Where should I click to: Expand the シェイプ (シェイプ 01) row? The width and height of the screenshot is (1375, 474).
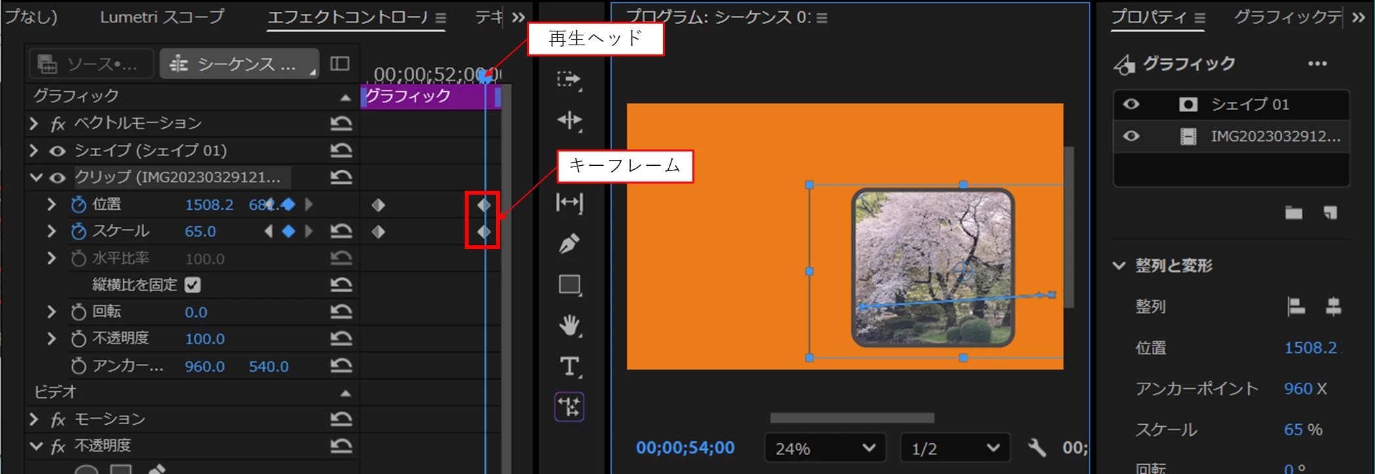34,150
